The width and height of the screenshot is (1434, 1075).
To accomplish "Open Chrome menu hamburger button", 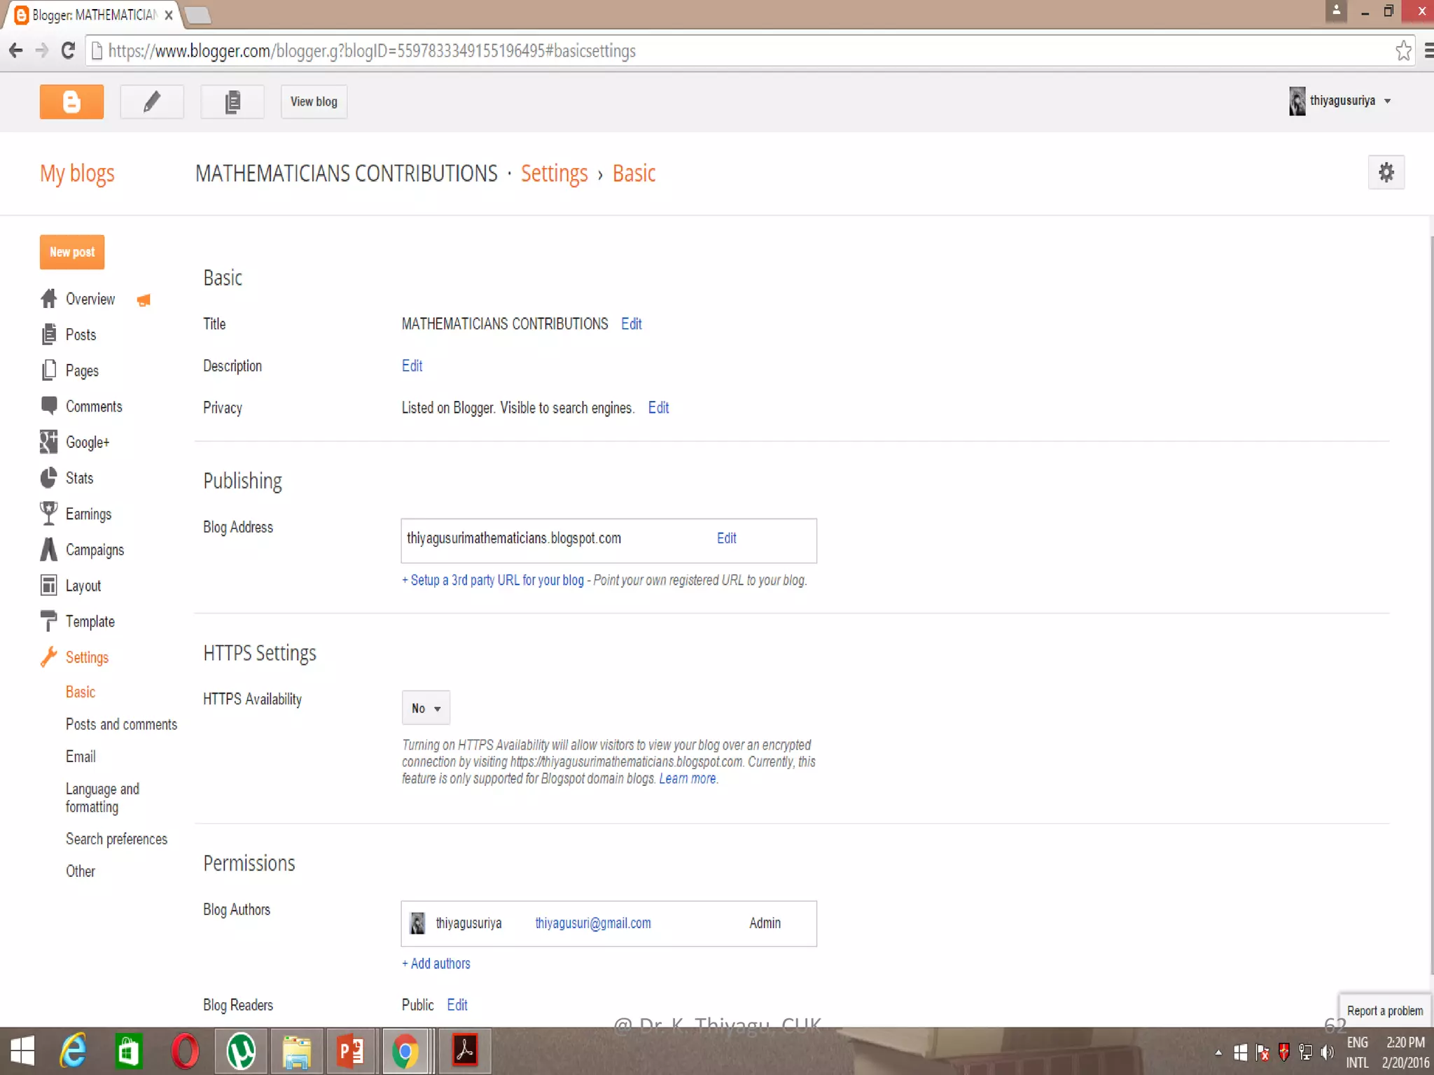I will tap(1428, 51).
